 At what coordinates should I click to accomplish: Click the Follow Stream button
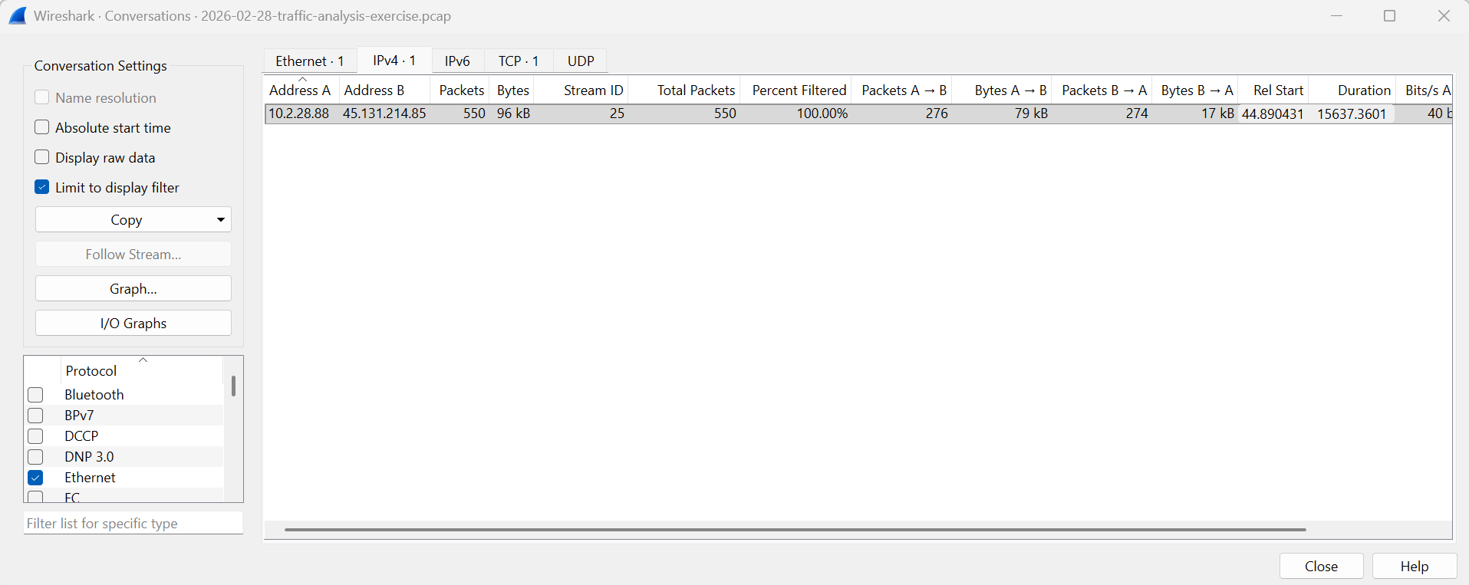(133, 254)
